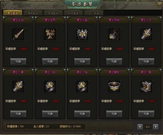
Task: Open the 名人装备 tab
Action: click(93, 13)
